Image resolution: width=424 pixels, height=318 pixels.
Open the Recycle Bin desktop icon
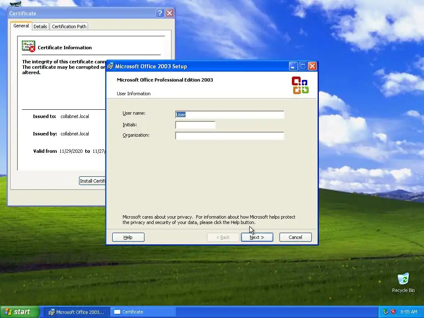tap(403, 282)
